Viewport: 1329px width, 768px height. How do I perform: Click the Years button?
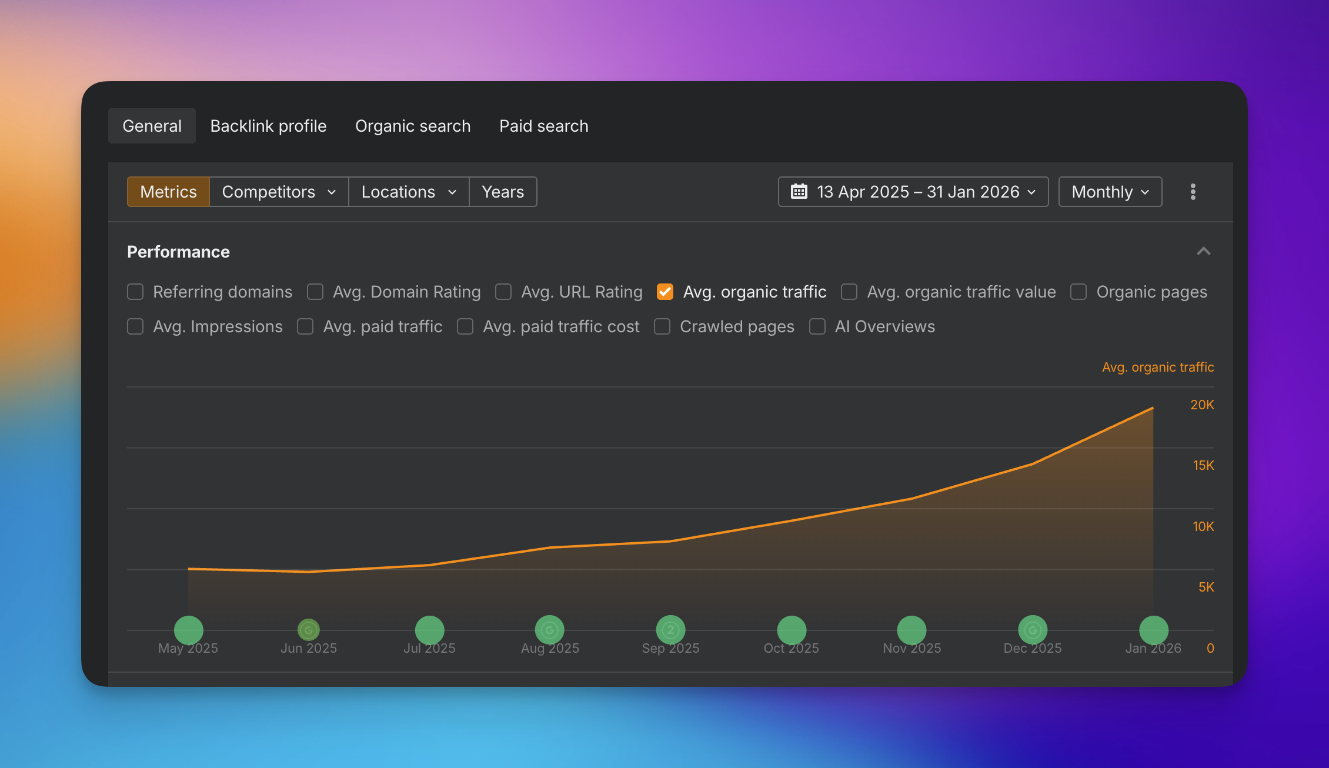[503, 192]
